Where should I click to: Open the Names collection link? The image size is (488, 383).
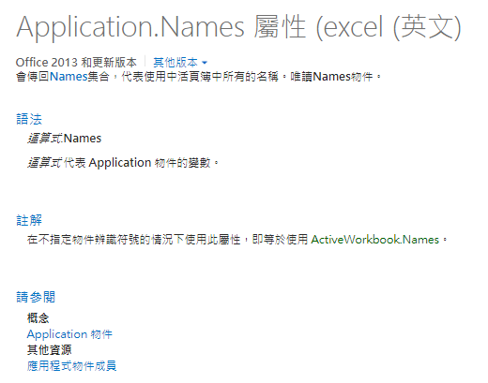pyautogui.click(x=69, y=77)
